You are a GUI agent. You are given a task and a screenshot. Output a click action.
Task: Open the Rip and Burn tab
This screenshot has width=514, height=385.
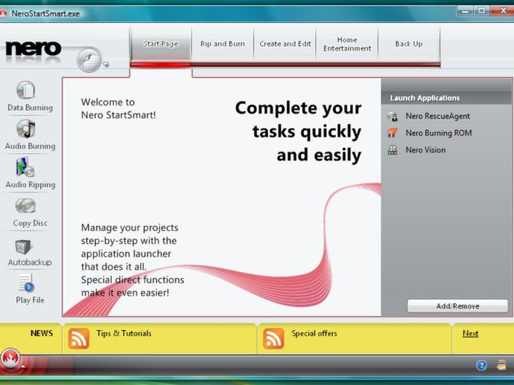(223, 44)
